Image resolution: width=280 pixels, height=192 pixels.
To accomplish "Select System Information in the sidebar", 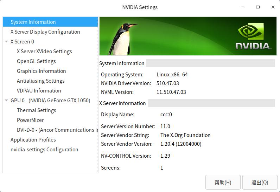I will (x=50, y=22).
